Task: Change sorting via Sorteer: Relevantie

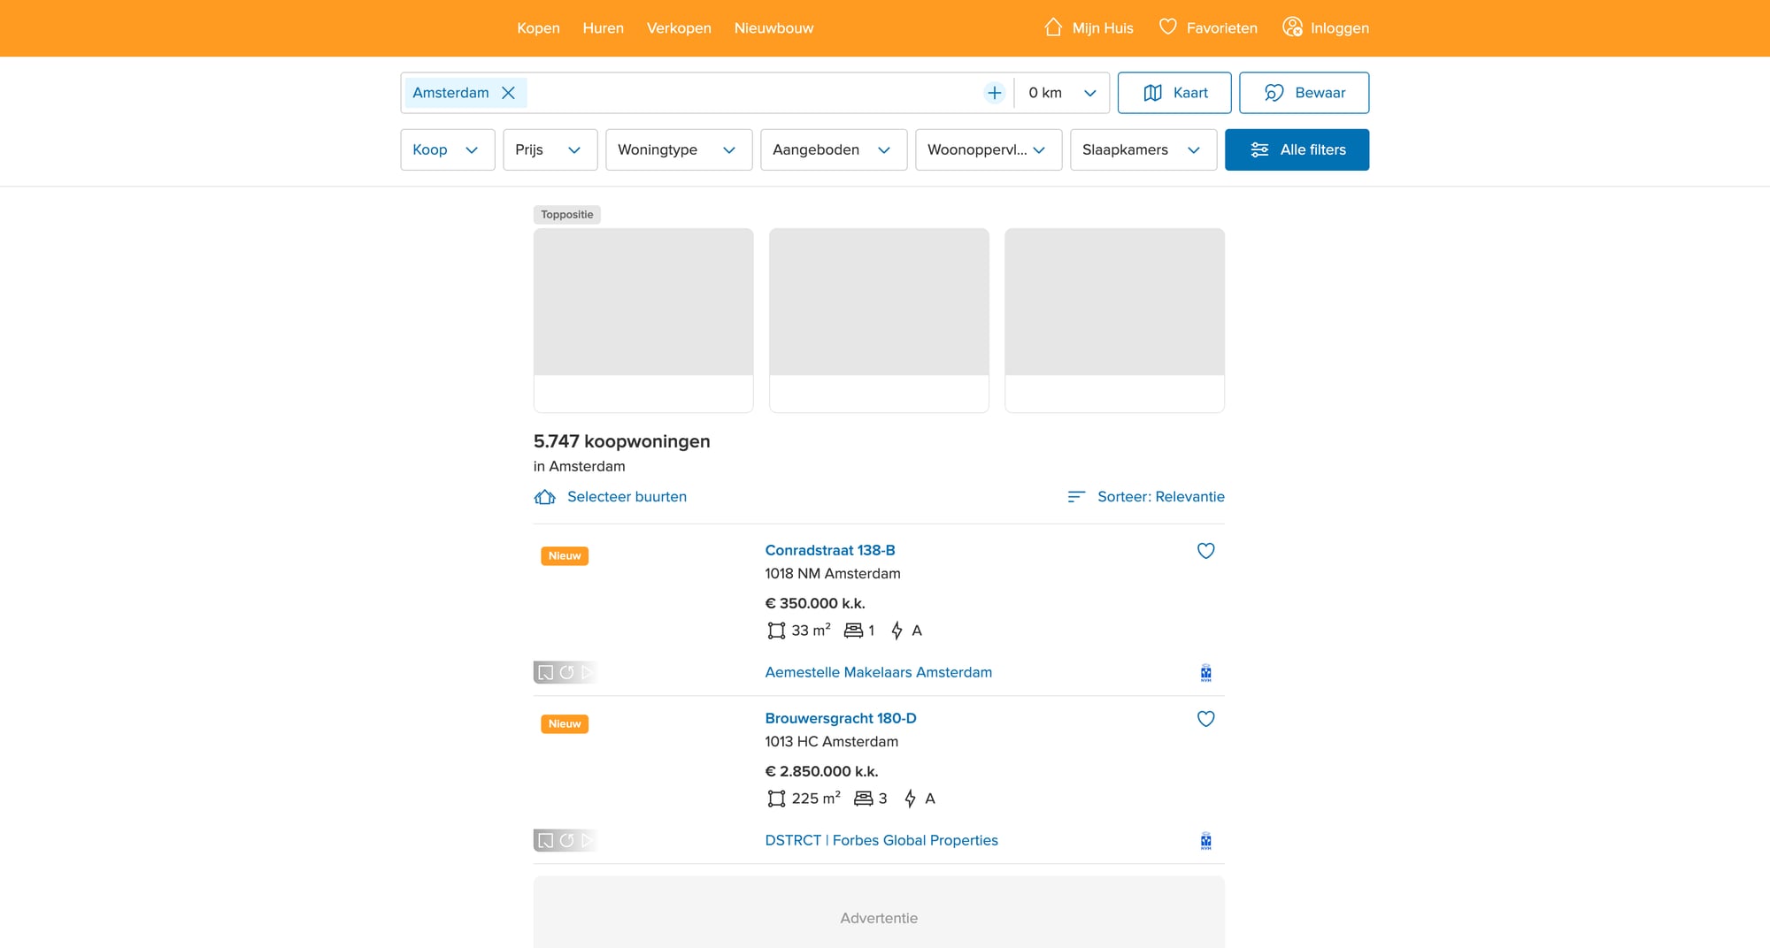Action: point(1146,497)
